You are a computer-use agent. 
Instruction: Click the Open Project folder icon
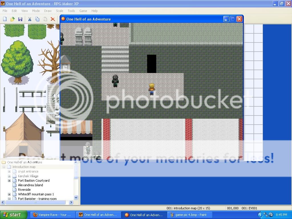[13, 19]
